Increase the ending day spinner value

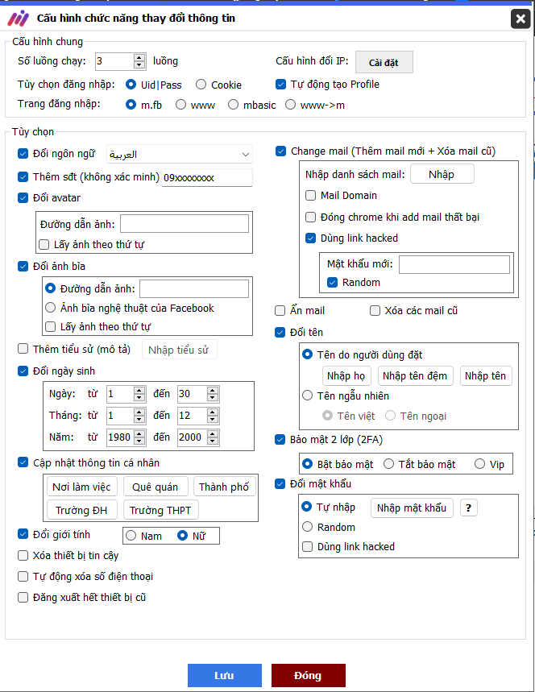click(x=212, y=390)
